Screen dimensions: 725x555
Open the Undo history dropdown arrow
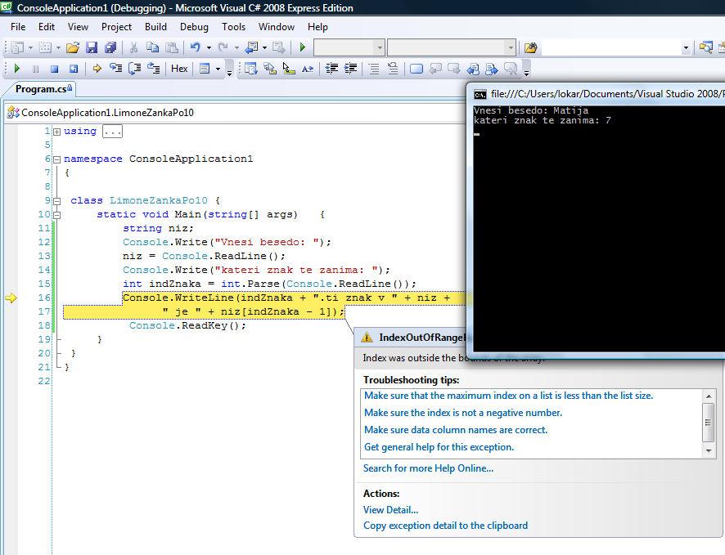pyautogui.click(x=209, y=47)
